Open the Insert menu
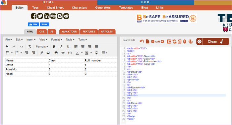The width and height of the screenshot is (232, 125). click(31, 39)
